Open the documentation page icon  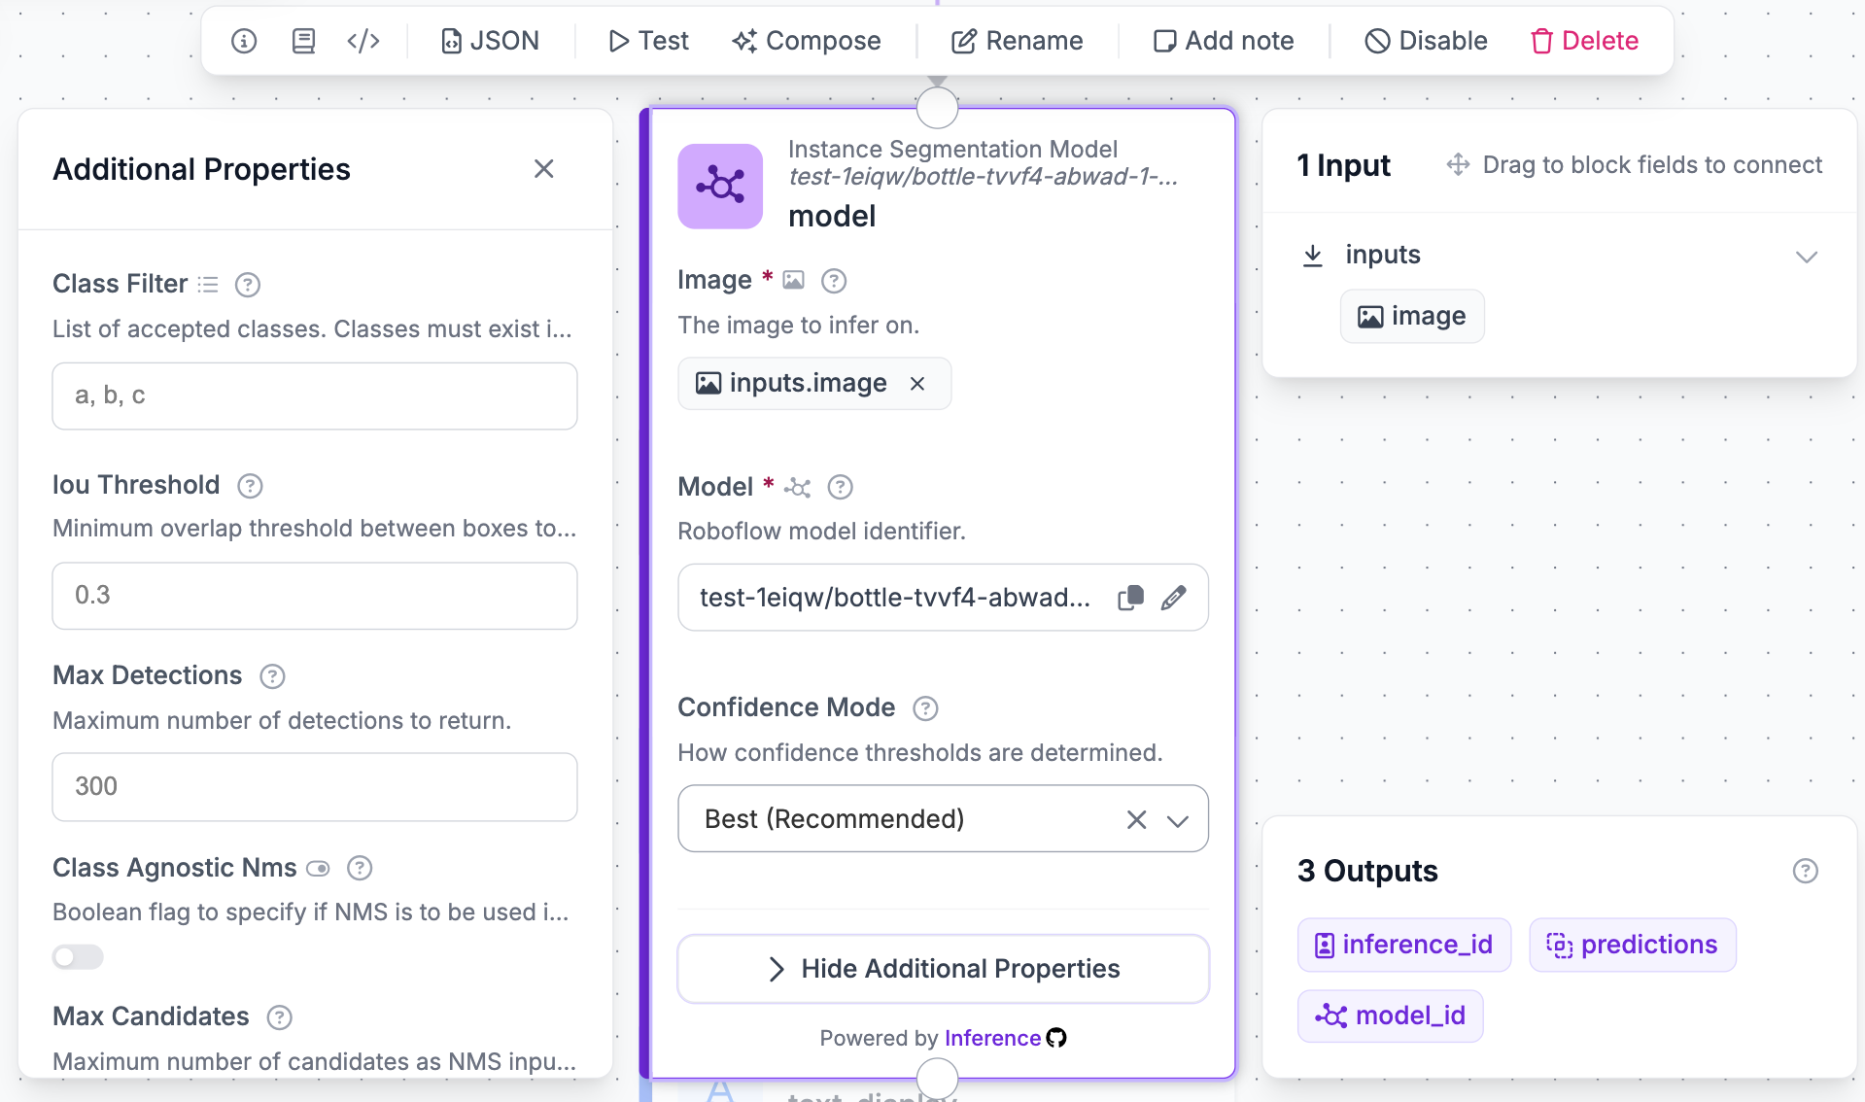click(303, 41)
